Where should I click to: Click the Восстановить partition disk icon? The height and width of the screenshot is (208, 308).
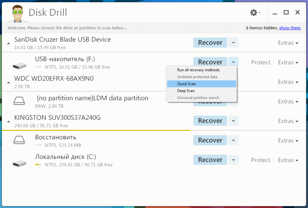19,140
